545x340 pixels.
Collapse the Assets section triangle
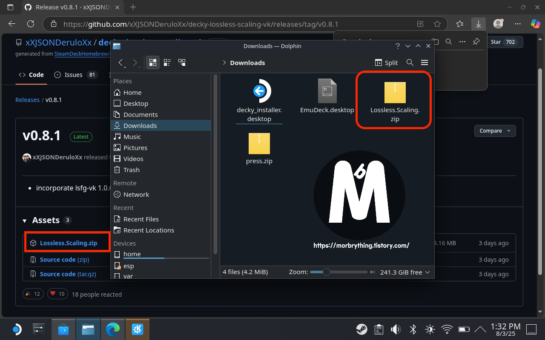coord(25,221)
